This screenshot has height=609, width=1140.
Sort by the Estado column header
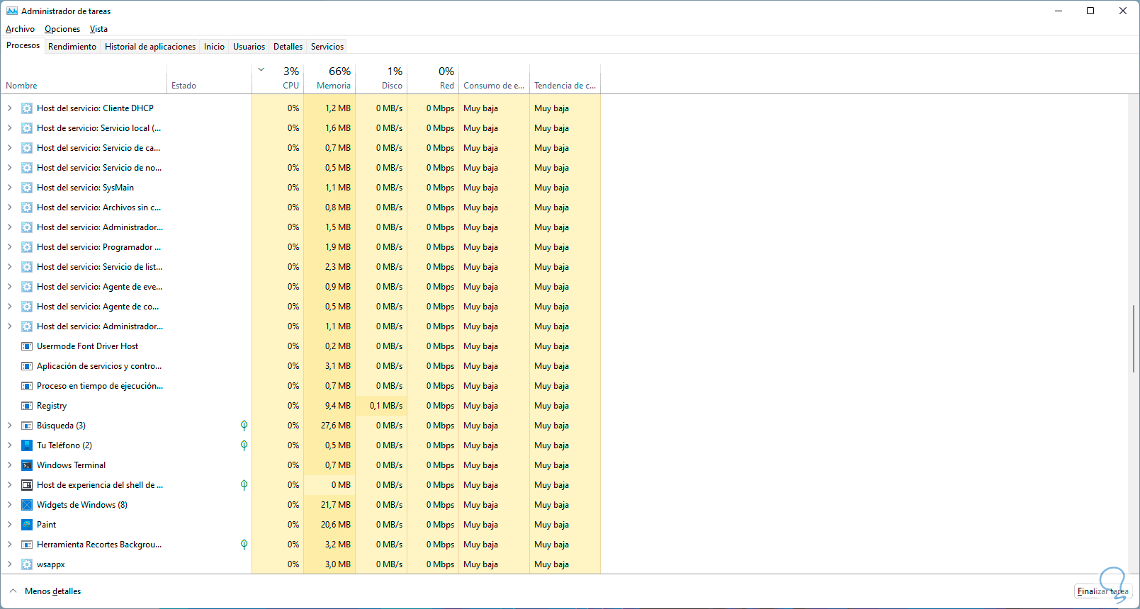(x=209, y=79)
